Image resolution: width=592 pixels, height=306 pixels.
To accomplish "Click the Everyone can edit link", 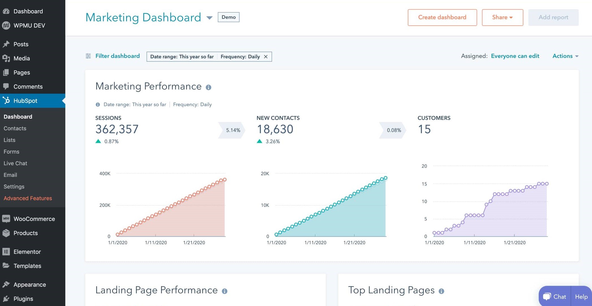I will coord(515,56).
